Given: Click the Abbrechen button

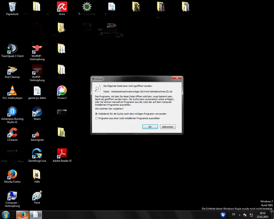Looking at the screenshot, I should [168, 127].
